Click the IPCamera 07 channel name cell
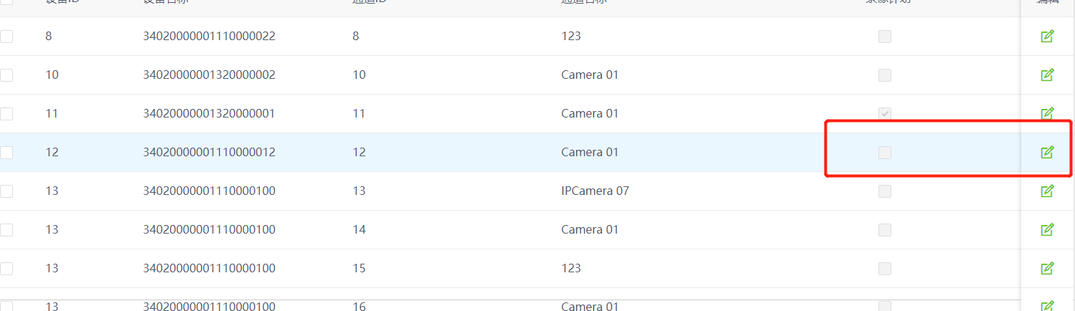The height and width of the screenshot is (311, 1075). [595, 191]
